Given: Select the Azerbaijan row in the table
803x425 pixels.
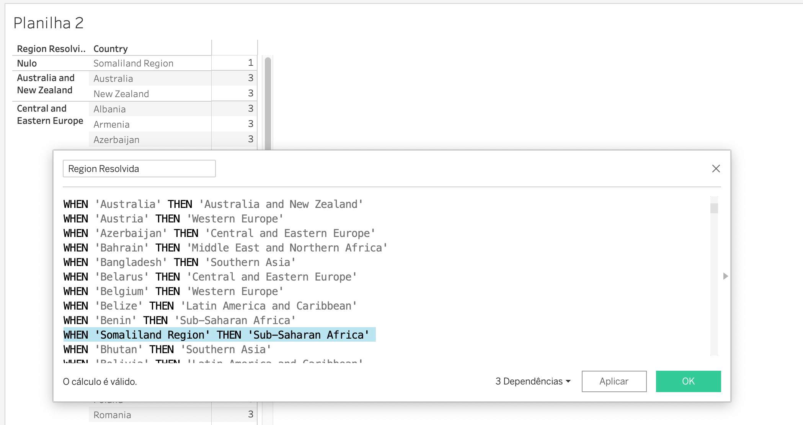Looking at the screenshot, I should (116, 139).
